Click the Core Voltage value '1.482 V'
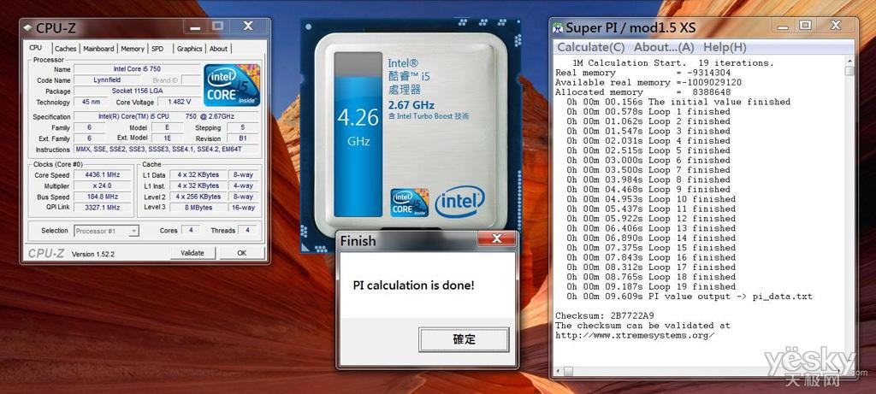Image resolution: width=876 pixels, height=394 pixels. point(179,102)
